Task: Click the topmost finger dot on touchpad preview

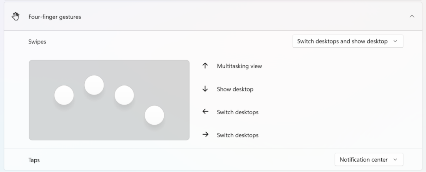Action: [x=94, y=85]
